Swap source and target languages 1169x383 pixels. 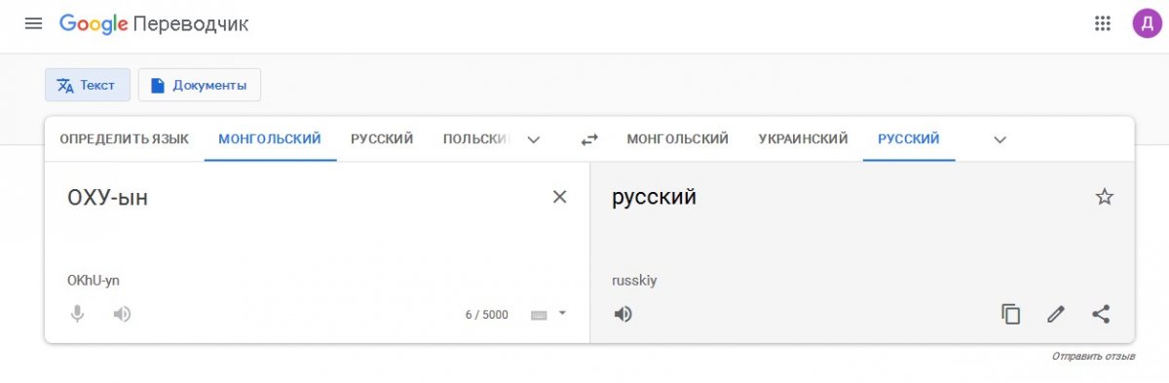tap(589, 139)
